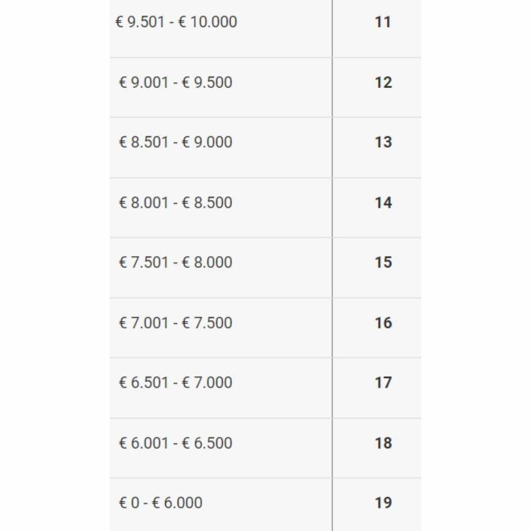Select the € 9.001 - € 9.500 range row

coord(176,82)
